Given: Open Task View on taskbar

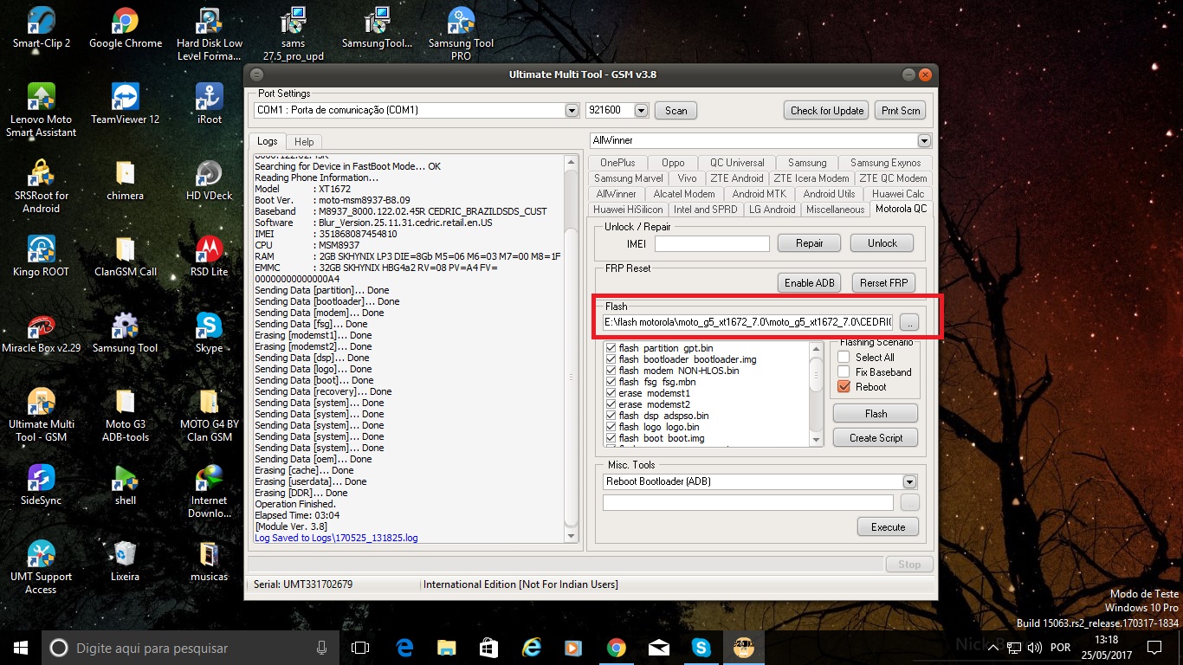Looking at the screenshot, I should (x=360, y=647).
